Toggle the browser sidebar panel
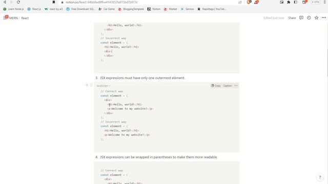The height and width of the screenshot is (184, 328). pyautogui.click(x=296, y=2)
